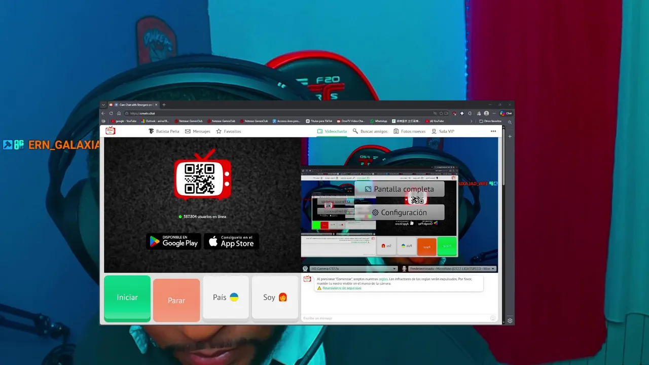649x365 pixels.
Task: Open the Batista Peña profile
Action: (164, 131)
